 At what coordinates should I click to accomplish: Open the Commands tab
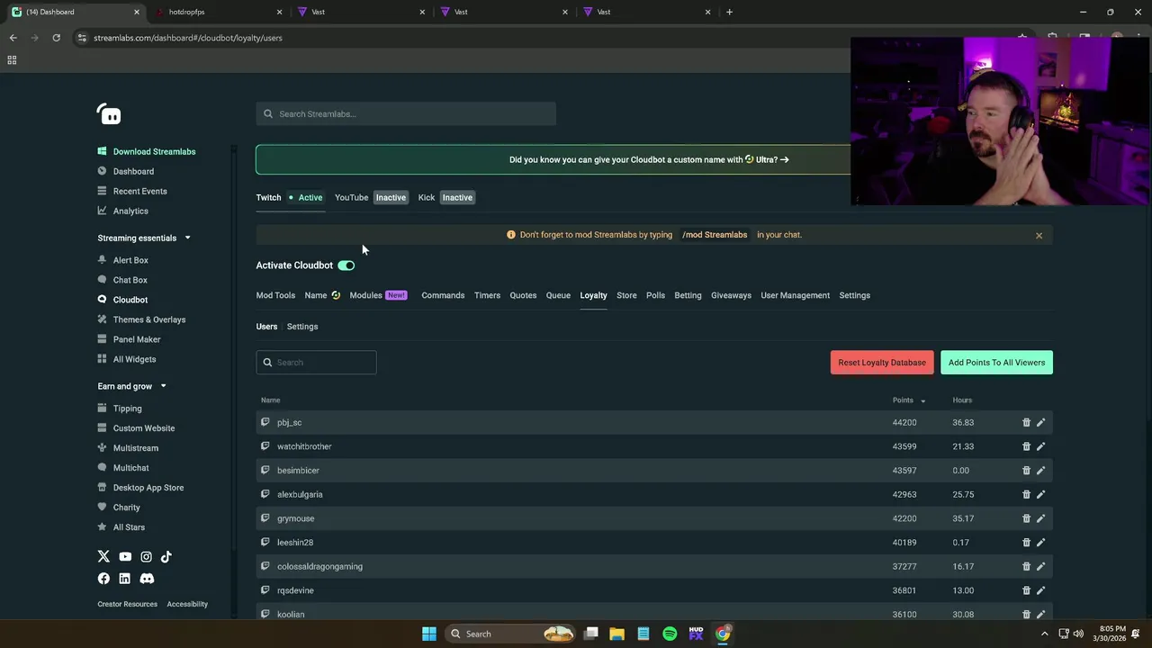click(443, 295)
